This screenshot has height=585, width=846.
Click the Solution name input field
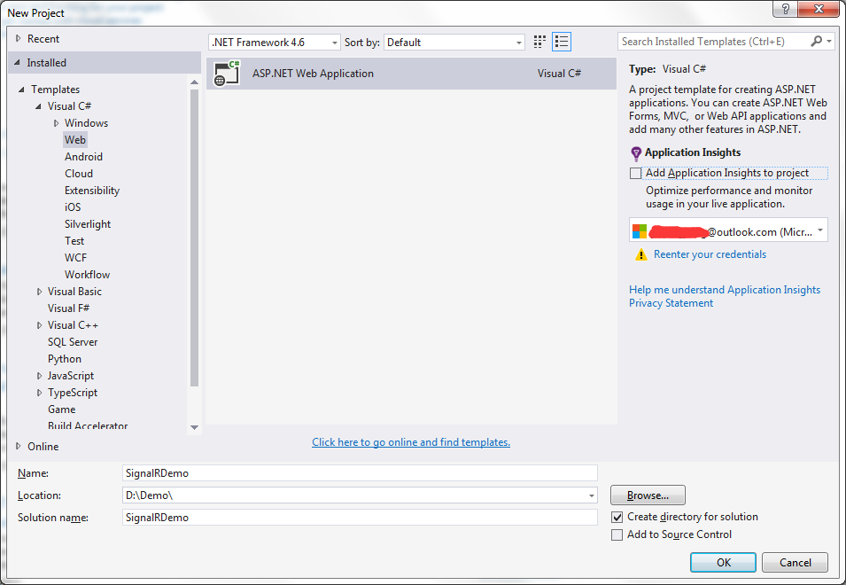click(360, 518)
